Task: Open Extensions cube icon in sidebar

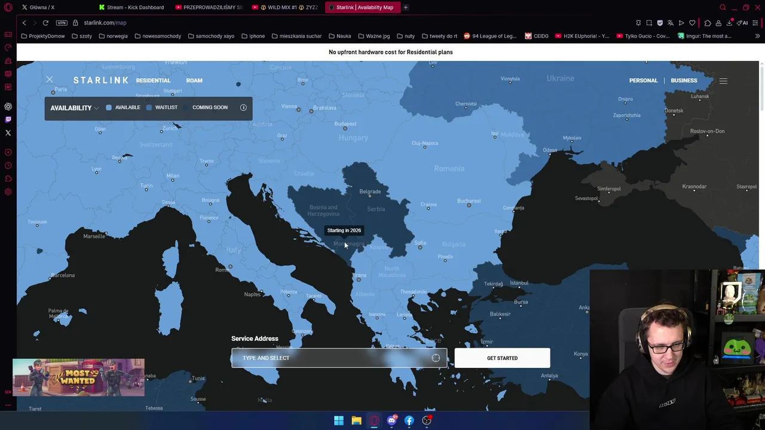Action: (x=8, y=179)
